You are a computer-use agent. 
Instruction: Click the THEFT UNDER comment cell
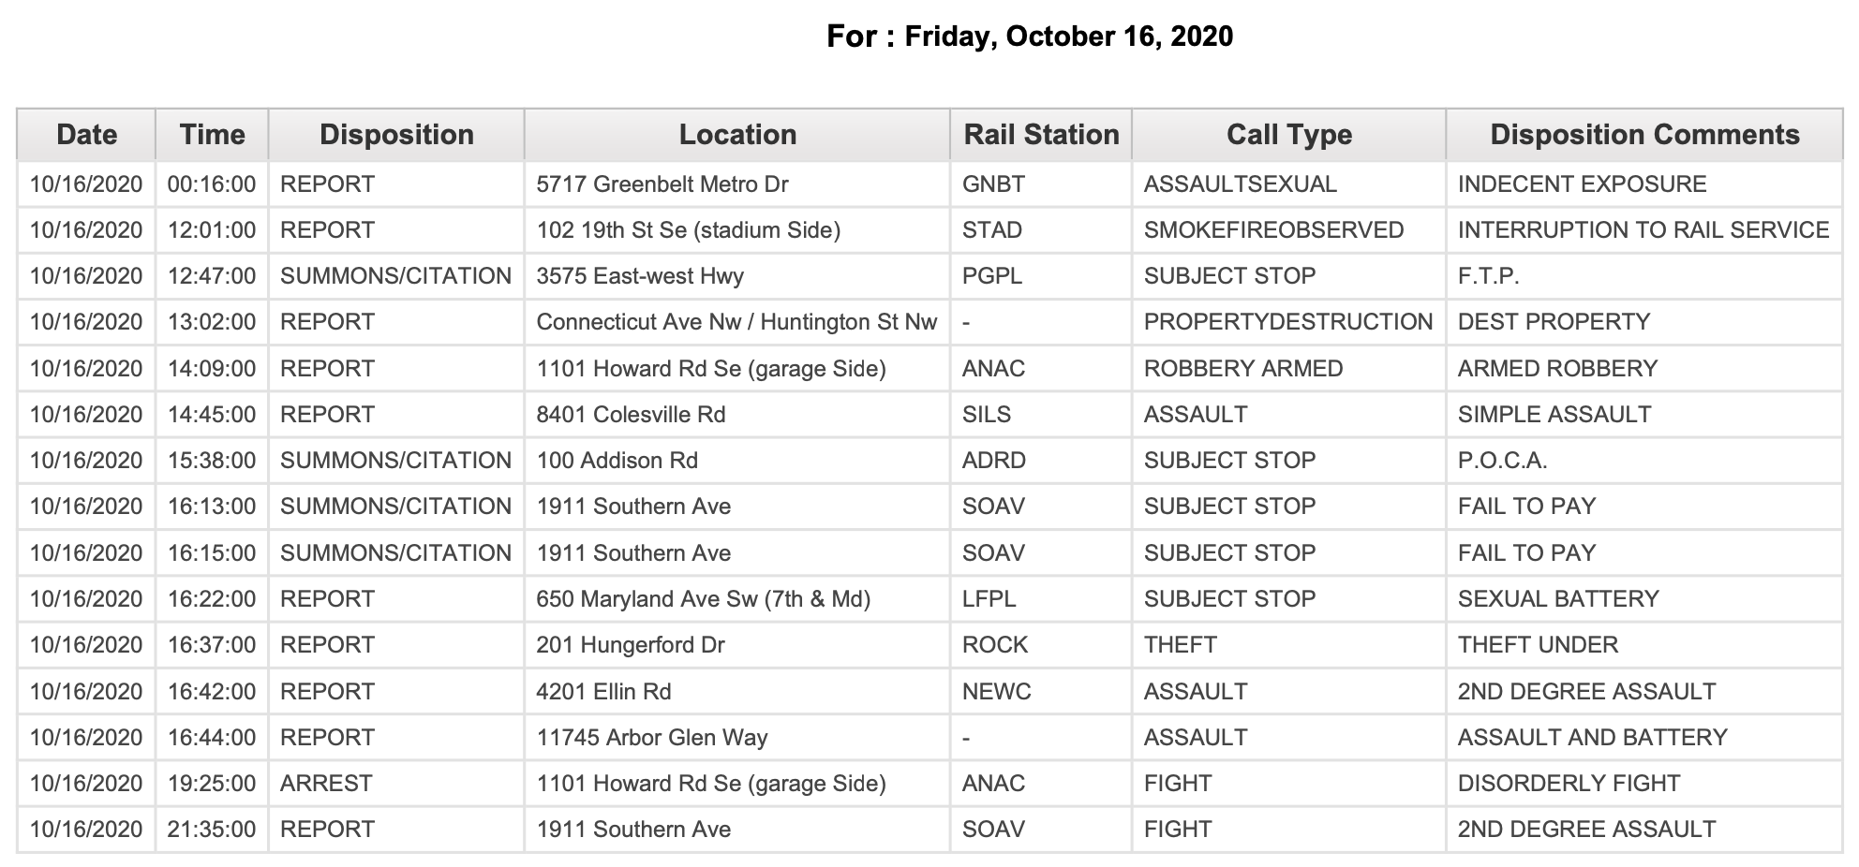click(x=1644, y=645)
